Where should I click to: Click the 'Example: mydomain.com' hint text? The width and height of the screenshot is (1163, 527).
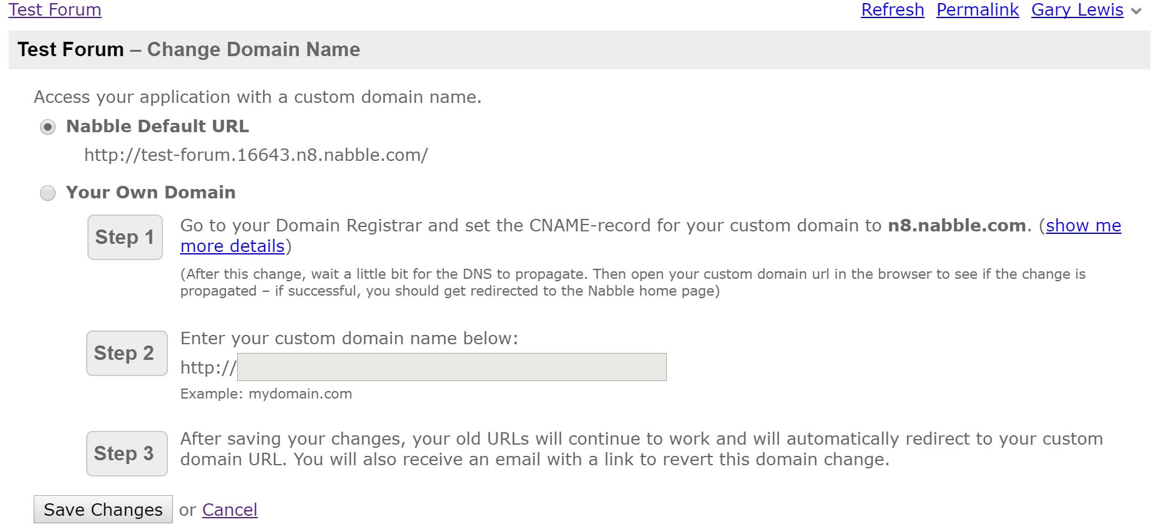tap(266, 394)
